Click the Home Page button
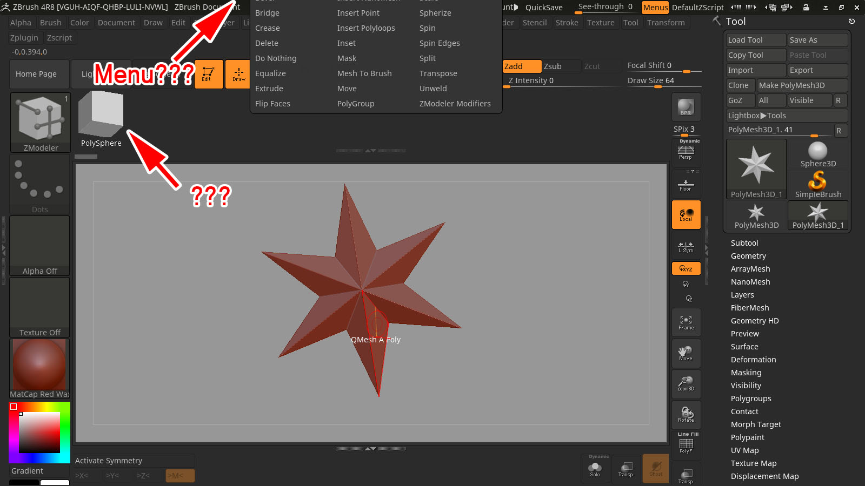The height and width of the screenshot is (486, 865). click(x=39, y=74)
